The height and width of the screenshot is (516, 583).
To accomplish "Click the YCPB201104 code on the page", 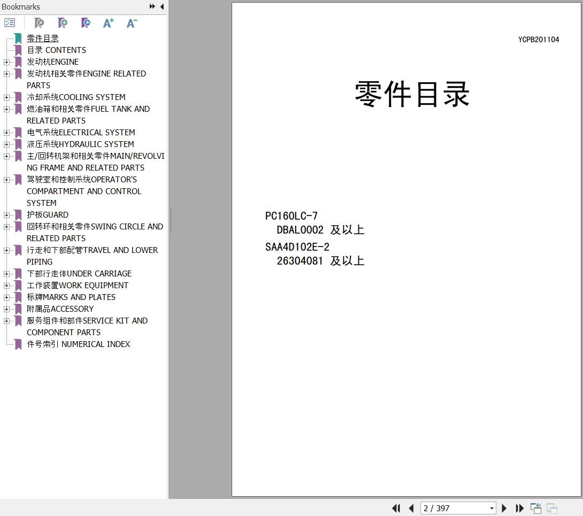I will click(539, 40).
